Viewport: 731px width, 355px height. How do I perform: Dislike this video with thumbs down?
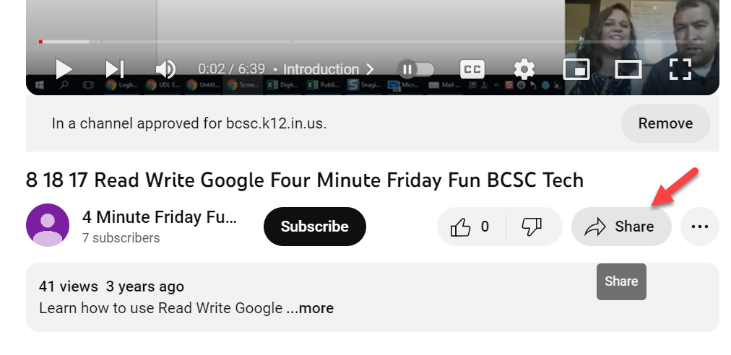(x=532, y=227)
